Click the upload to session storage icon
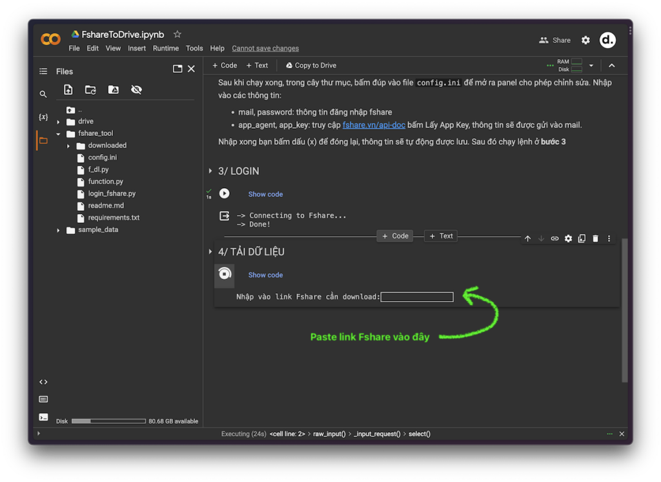The image size is (661, 482). 68,90
